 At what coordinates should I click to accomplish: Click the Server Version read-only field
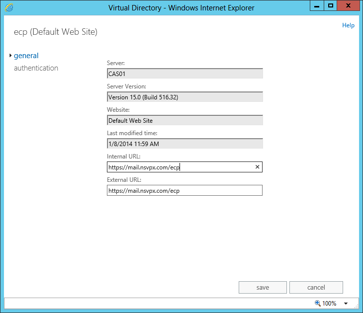pyautogui.click(x=184, y=97)
